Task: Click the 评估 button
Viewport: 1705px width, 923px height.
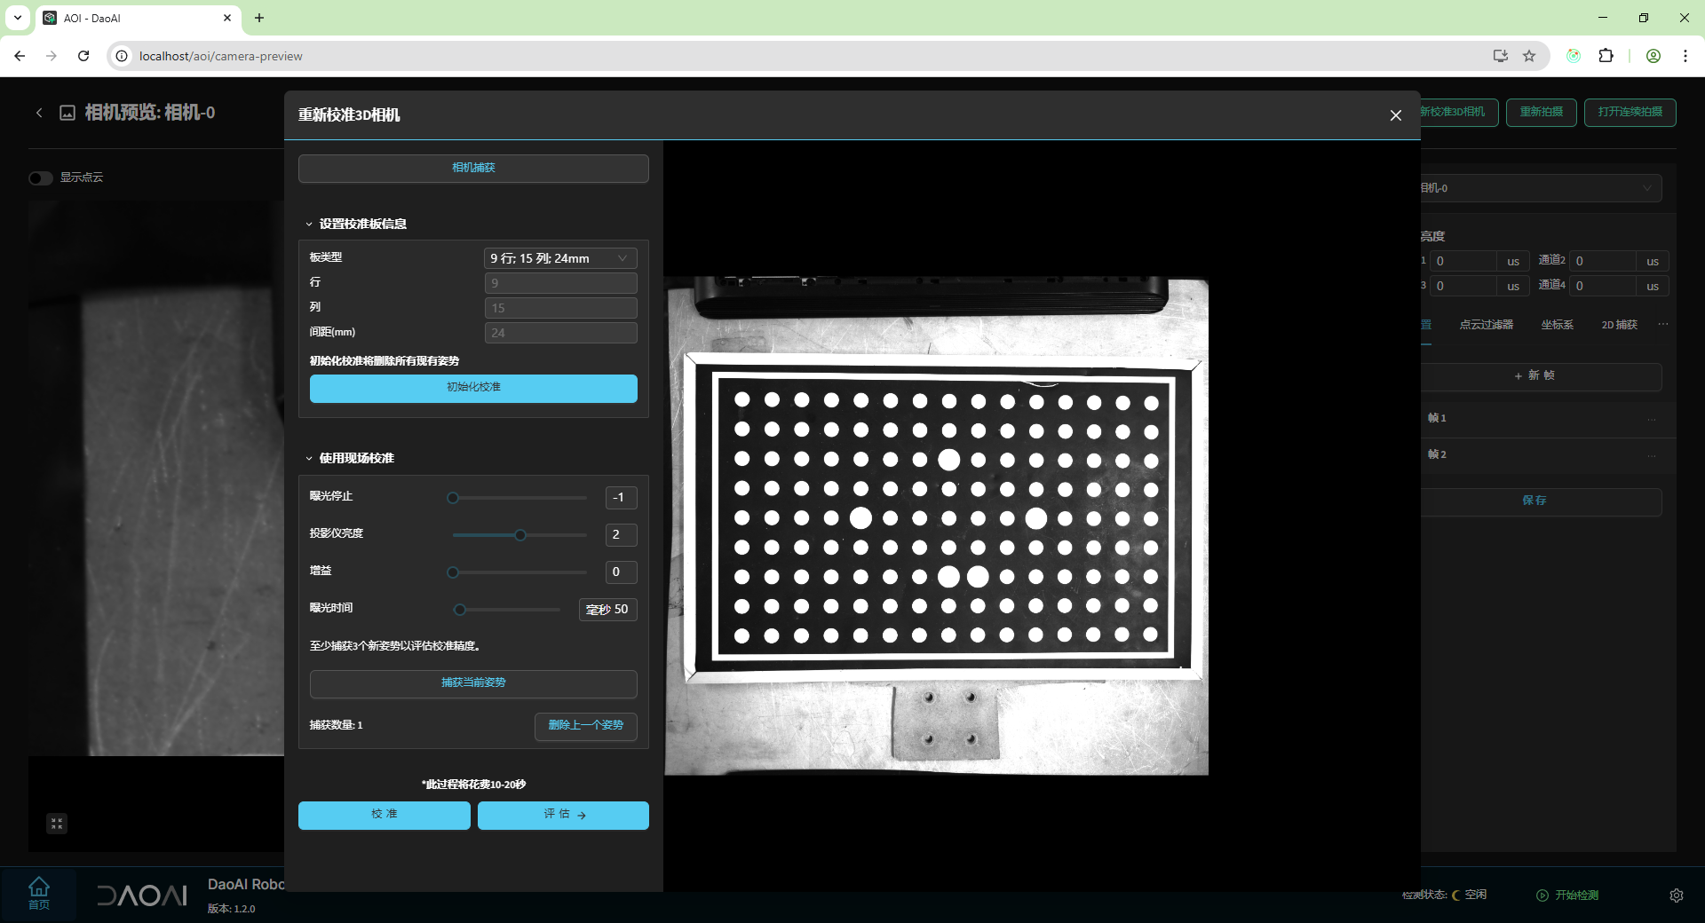Action: (563, 815)
